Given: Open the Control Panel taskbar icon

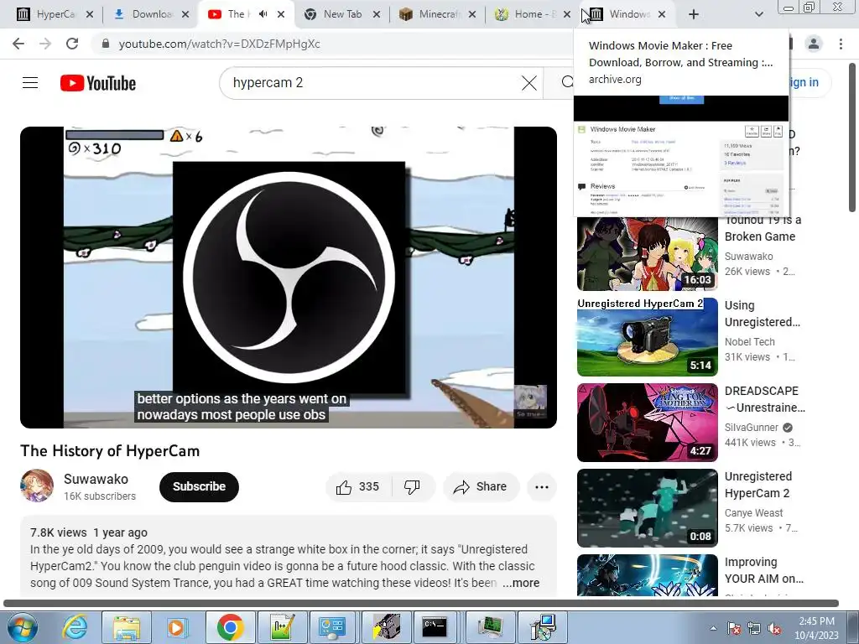Looking at the screenshot, I should 332,627.
